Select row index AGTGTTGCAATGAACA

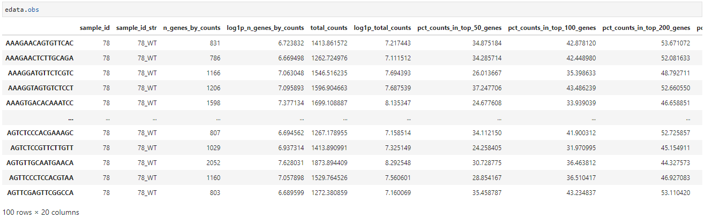pos(40,162)
